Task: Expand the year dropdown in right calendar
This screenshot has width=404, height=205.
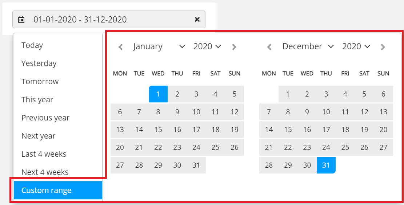Action: coord(356,46)
